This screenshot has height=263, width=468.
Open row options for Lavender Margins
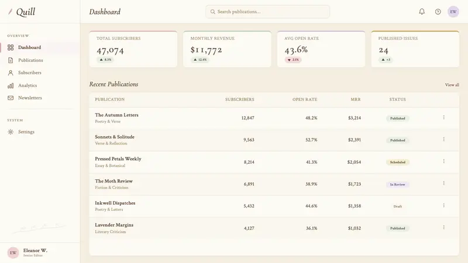pos(444,227)
